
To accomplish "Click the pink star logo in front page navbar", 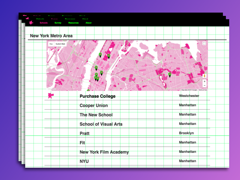I will (31, 23).
